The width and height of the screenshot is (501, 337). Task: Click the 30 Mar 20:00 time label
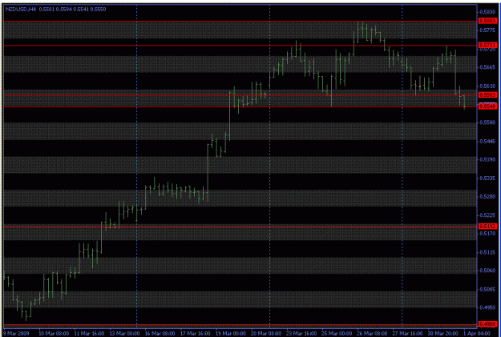point(443,334)
